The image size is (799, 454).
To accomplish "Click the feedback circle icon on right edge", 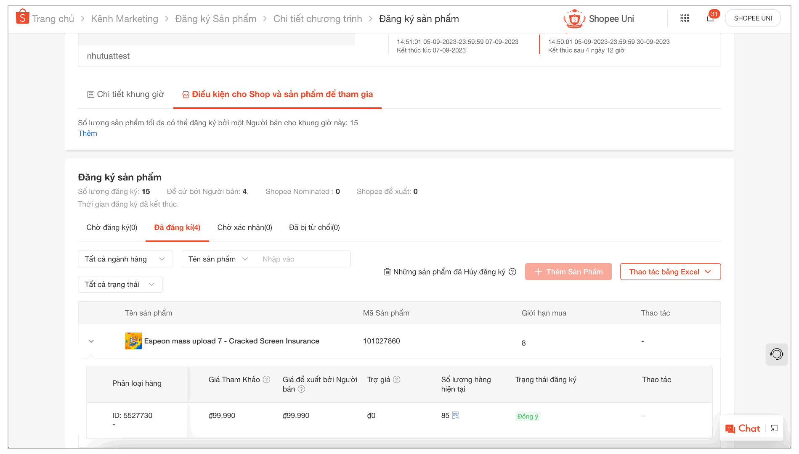I will coord(776,354).
